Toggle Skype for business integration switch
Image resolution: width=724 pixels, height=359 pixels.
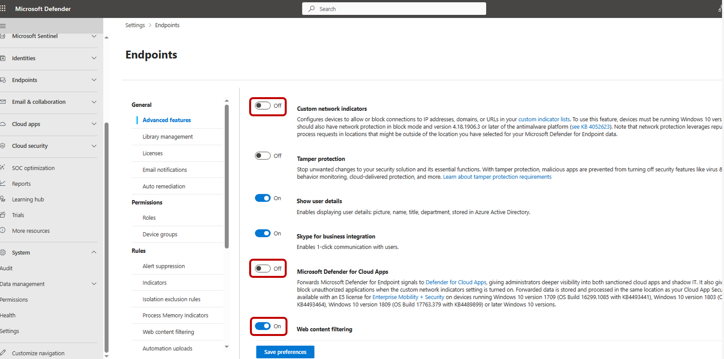click(262, 233)
